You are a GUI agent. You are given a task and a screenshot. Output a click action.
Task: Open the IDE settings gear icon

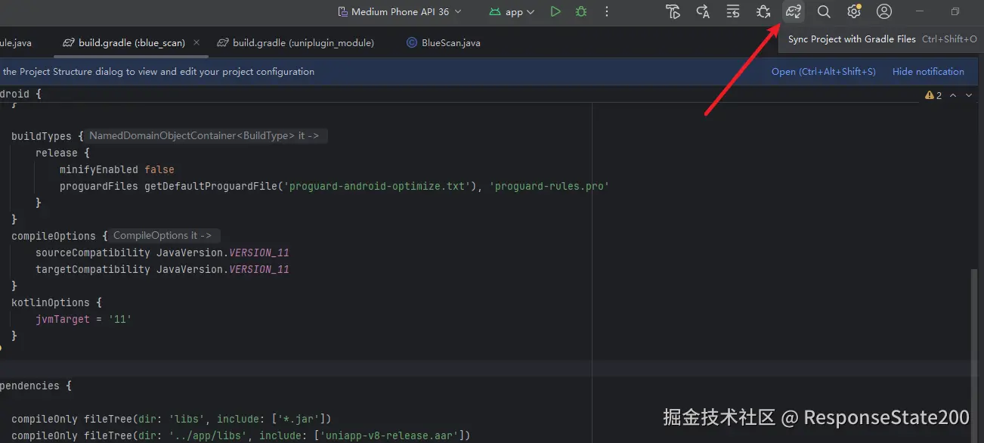[x=854, y=12]
